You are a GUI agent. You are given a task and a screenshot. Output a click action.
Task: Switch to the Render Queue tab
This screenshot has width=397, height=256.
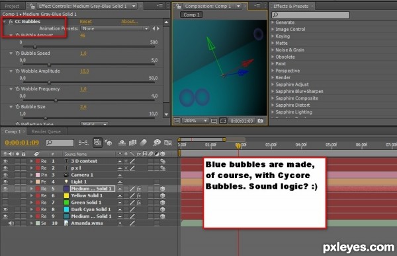[46, 131]
